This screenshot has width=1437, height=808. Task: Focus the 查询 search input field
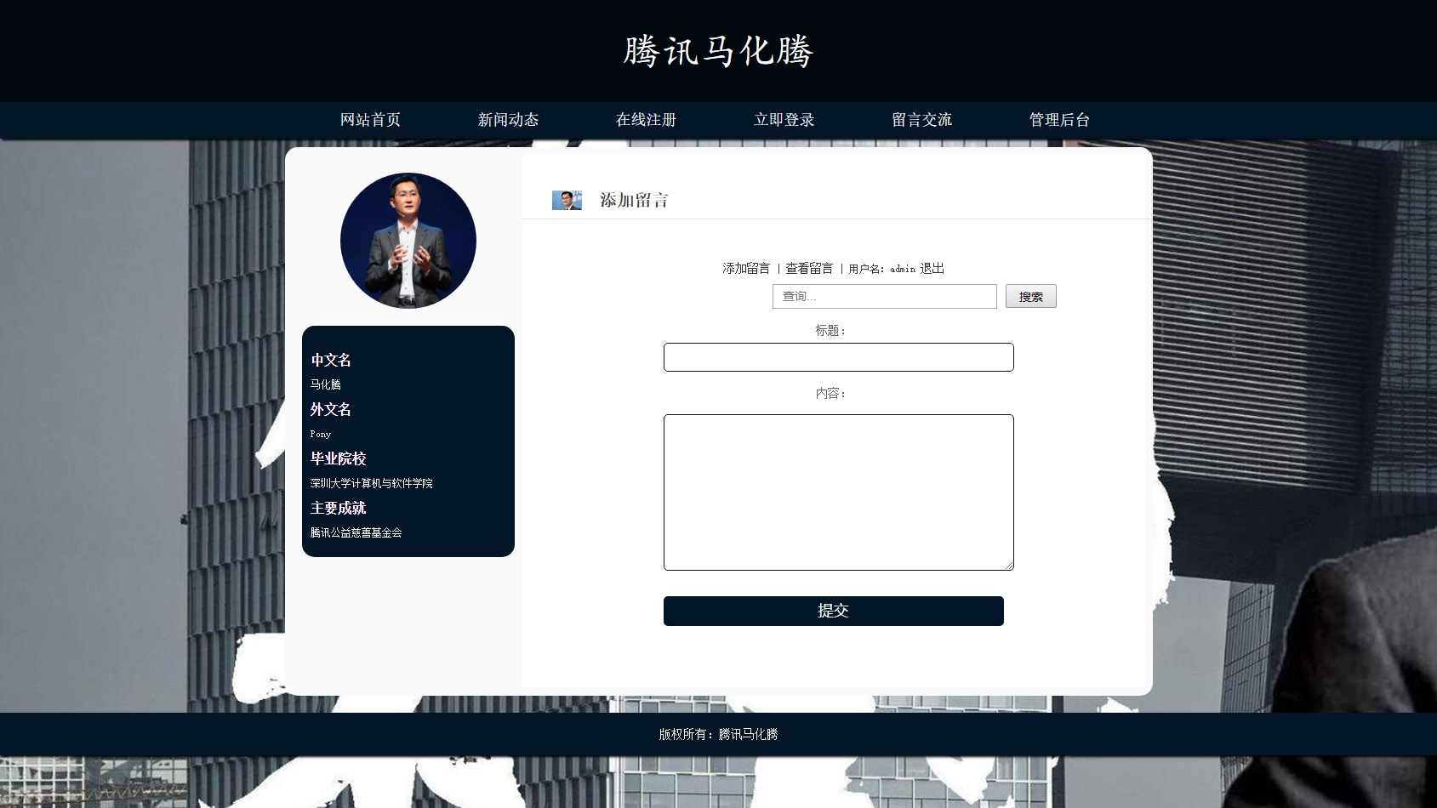click(x=884, y=296)
